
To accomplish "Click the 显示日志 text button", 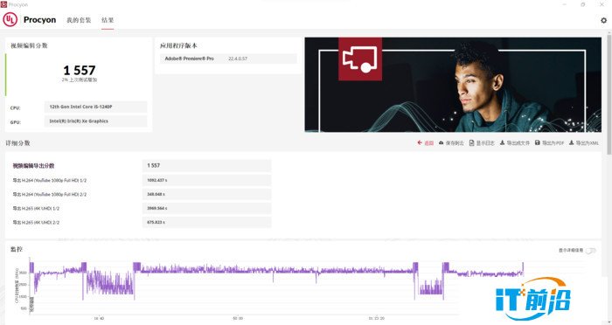I will (485, 143).
